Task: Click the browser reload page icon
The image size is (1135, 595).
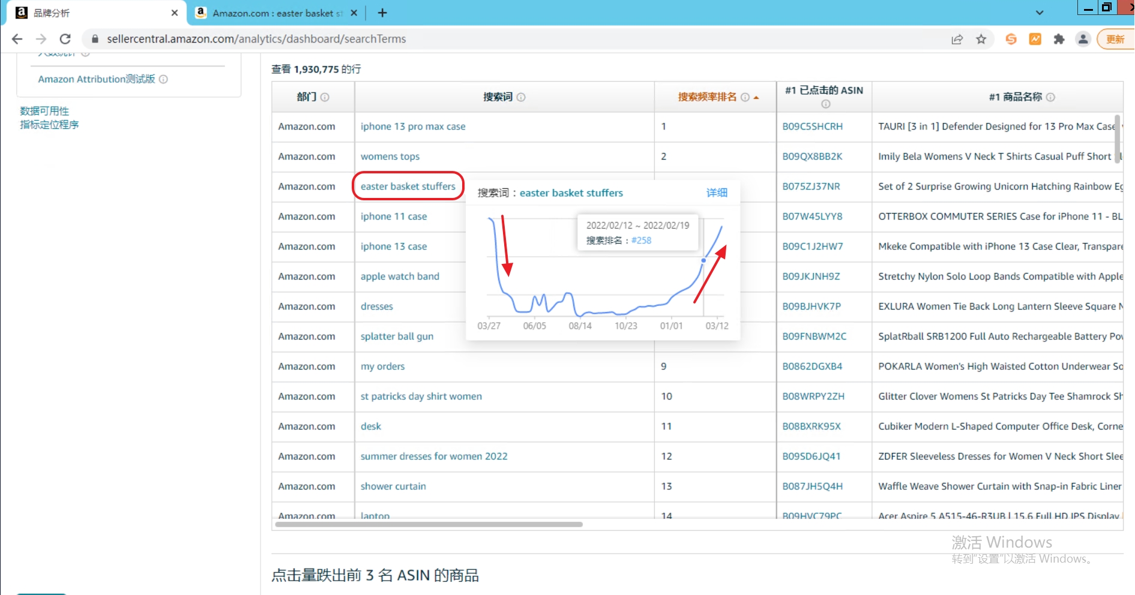Action: coord(65,39)
